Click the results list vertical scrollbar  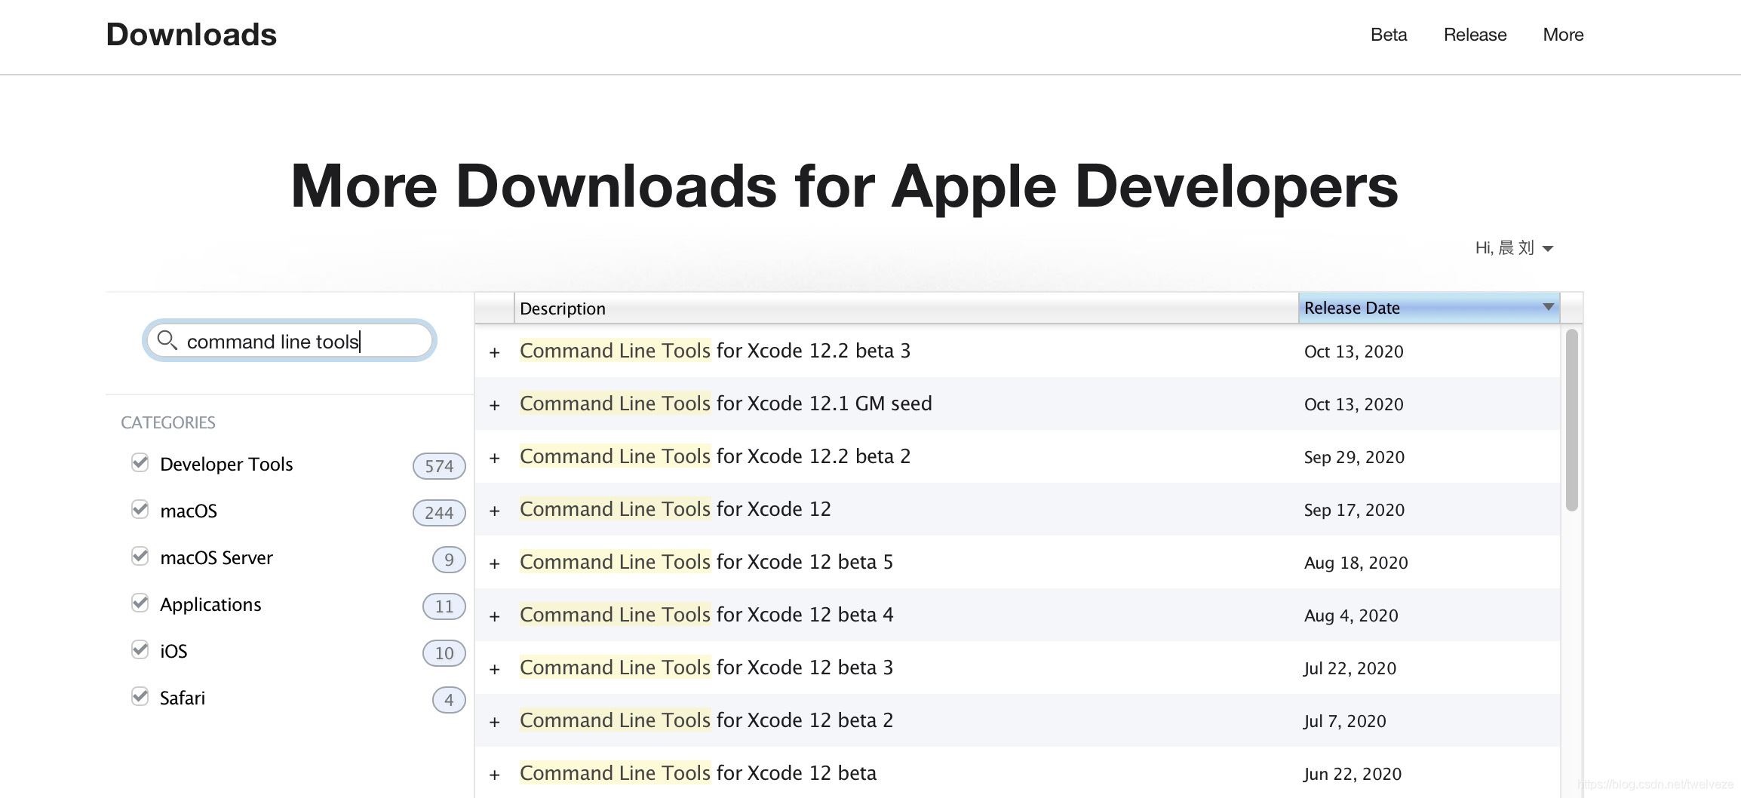[1572, 420]
